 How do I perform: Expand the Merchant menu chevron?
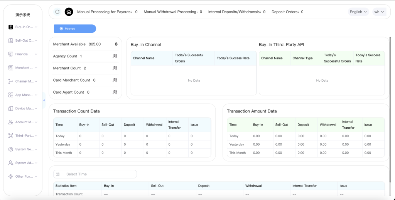point(36,68)
